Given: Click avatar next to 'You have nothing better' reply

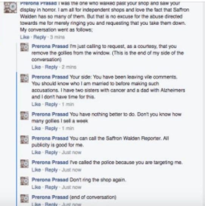Looking at the screenshot, I should [25, 115].
